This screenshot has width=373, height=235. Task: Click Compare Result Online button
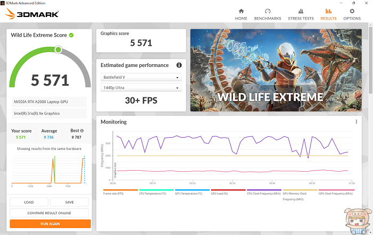pyautogui.click(x=50, y=213)
